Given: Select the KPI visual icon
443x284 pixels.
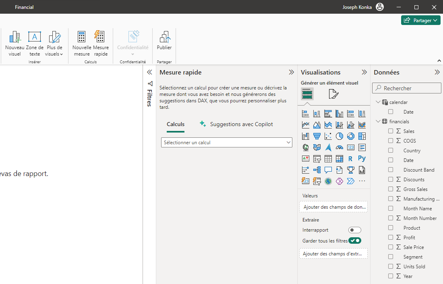Looking at the screenshot, I should coord(305,159).
